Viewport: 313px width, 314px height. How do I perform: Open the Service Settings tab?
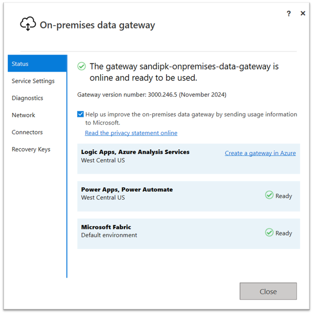click(33, 81)
